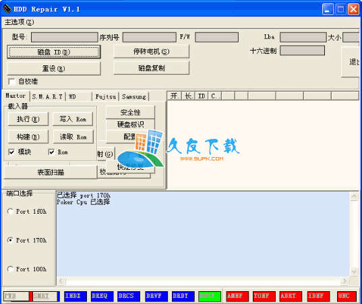Click the log horizontal scroll right arrow

(x=344, y=280)
